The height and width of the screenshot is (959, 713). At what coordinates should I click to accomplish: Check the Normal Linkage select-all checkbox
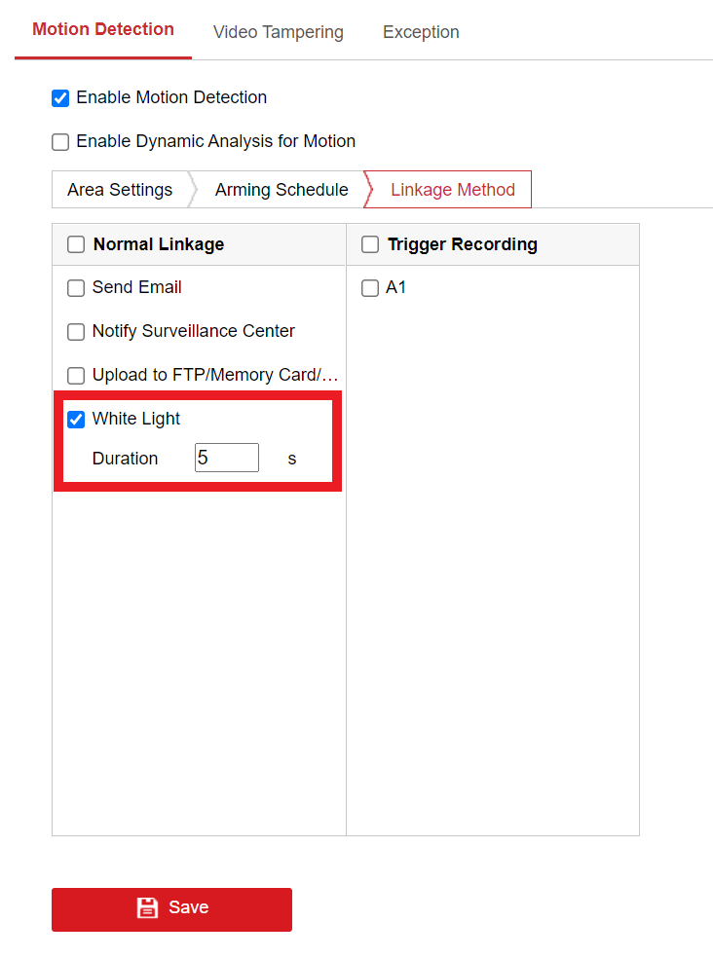tap(76, 245)
